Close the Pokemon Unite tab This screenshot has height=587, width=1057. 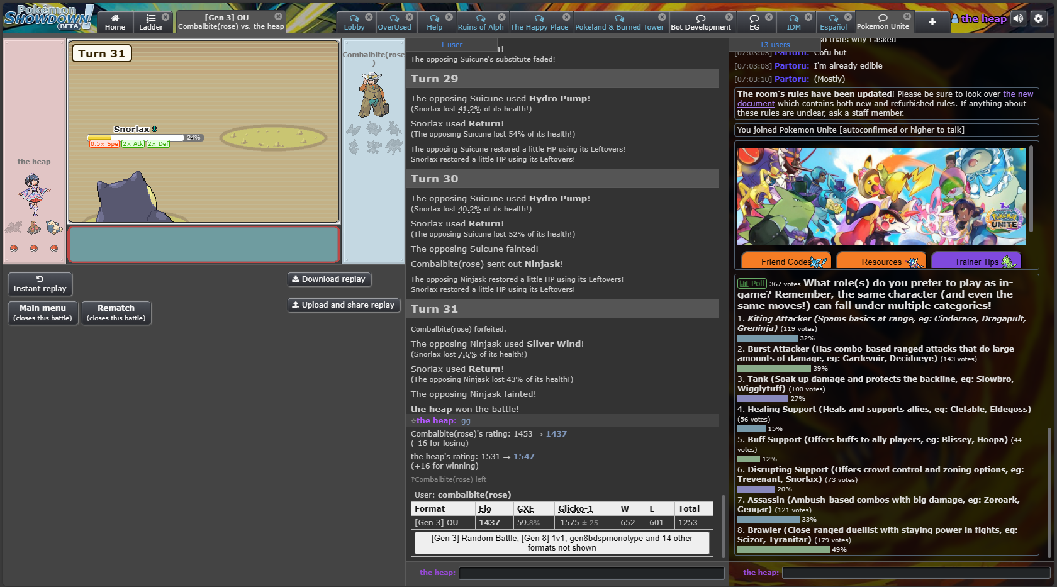pos(907,16)
